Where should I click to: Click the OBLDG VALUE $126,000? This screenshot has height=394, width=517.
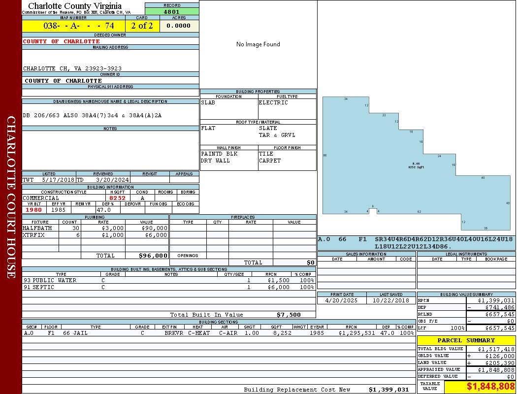(500, 356)
